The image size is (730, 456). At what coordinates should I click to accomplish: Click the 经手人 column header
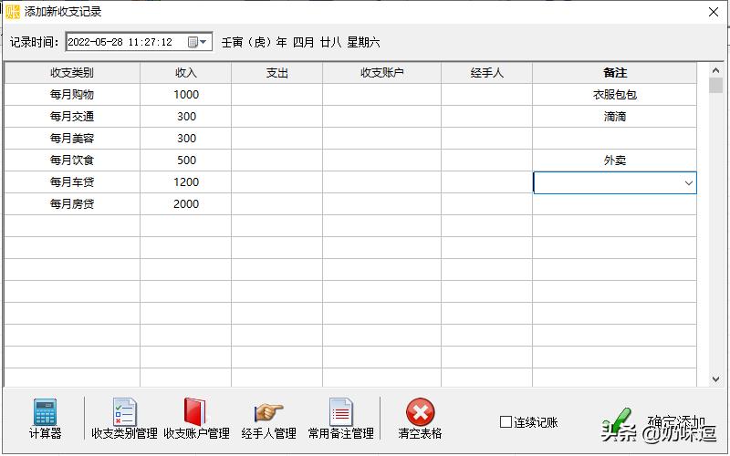pyautogui.click(x=486, y=73)
